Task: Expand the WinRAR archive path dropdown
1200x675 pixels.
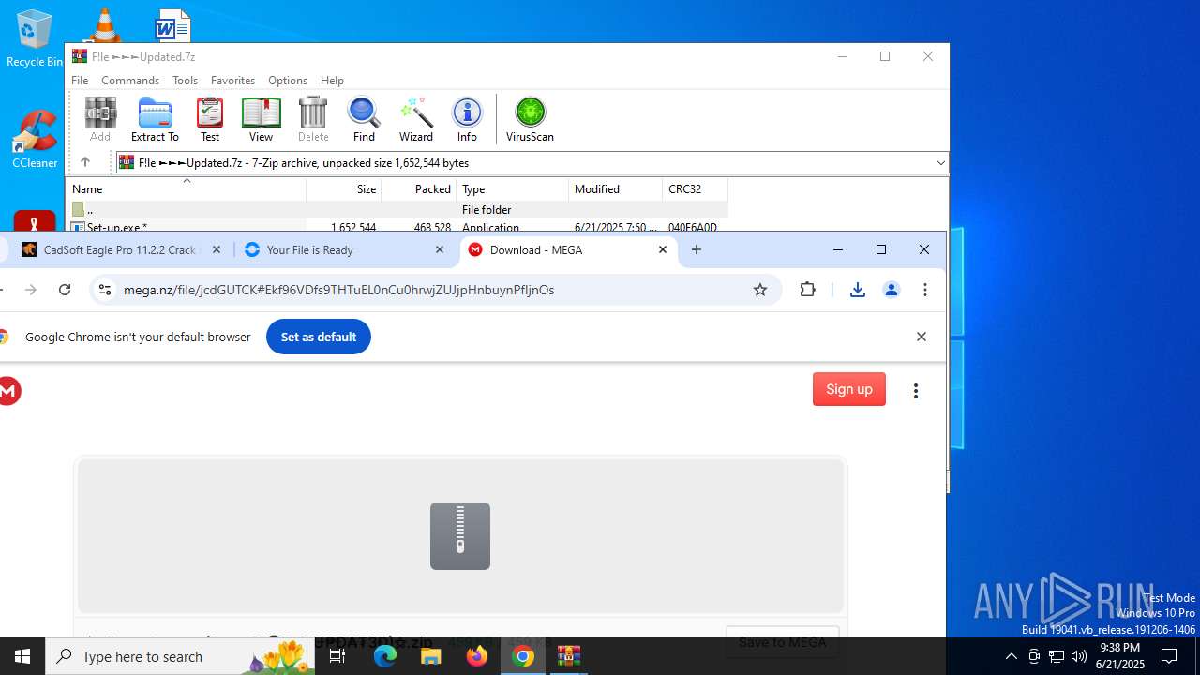Action: point(940,163)
